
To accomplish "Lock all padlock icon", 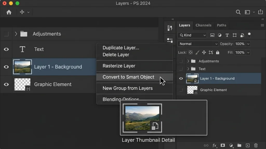I will point(218,52).
